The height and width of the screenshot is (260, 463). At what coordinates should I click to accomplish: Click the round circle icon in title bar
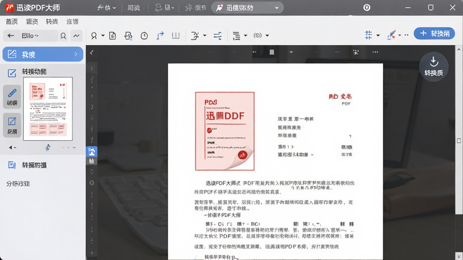367,8
